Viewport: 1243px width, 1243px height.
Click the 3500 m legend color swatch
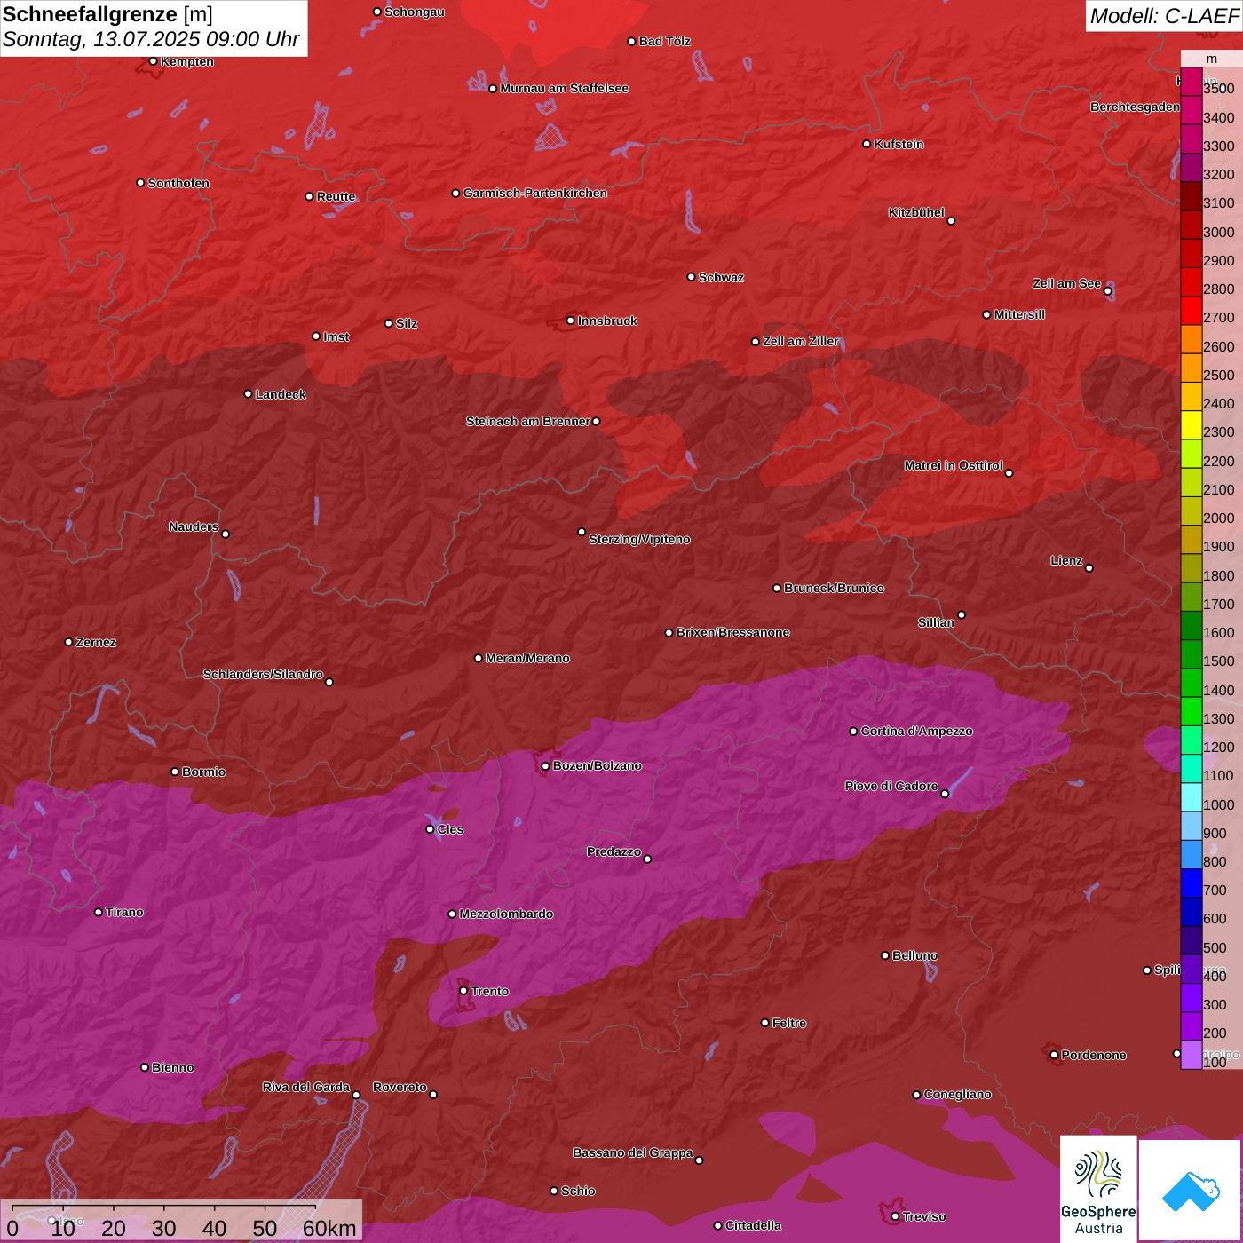point(1192,82)
